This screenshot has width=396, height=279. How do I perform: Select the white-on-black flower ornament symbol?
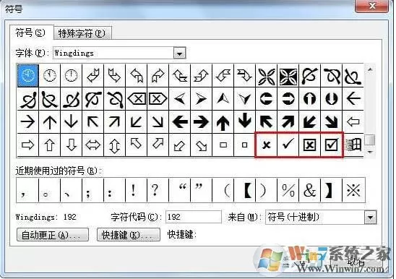(x=288, y=76)
